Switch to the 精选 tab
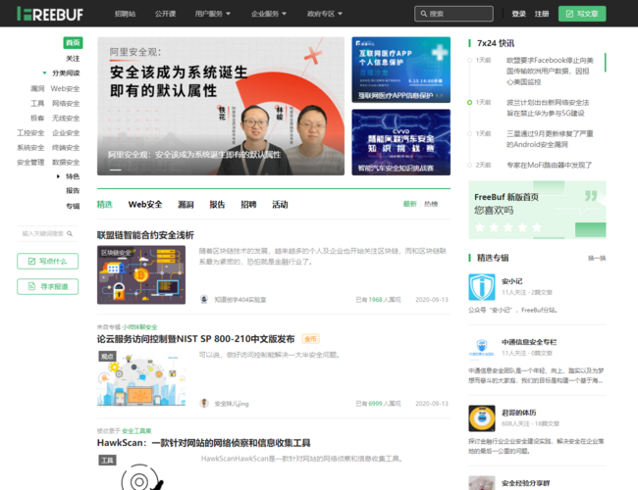Viewport: 638px width, 490px height. point(105,205)
